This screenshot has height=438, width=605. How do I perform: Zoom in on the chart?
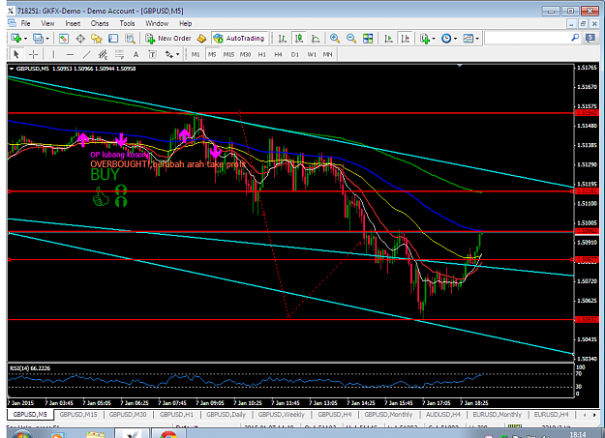(335, 38)
